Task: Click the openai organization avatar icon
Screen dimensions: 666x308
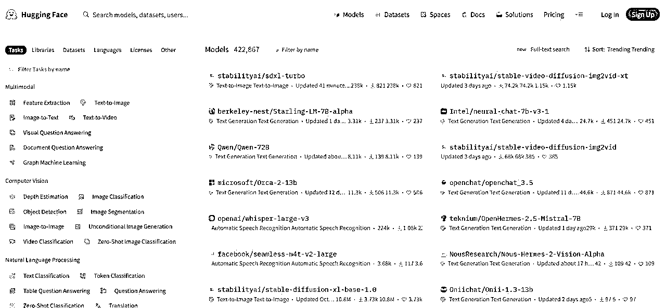Action: [x=212, y=219]
